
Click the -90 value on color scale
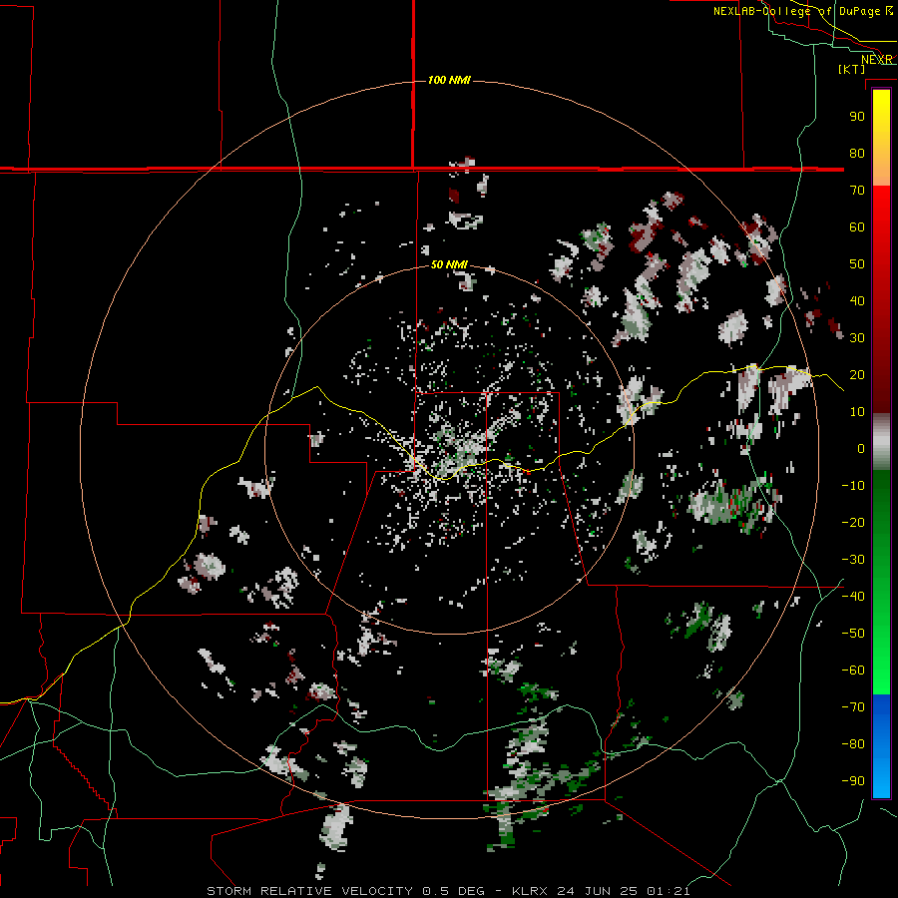[x=853, y=781]
